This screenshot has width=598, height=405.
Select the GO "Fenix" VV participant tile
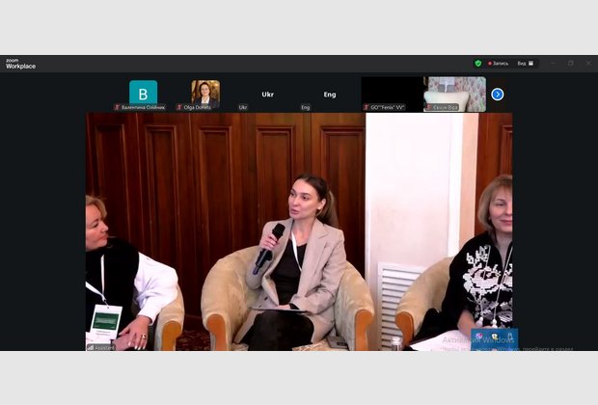pos(392,94)
